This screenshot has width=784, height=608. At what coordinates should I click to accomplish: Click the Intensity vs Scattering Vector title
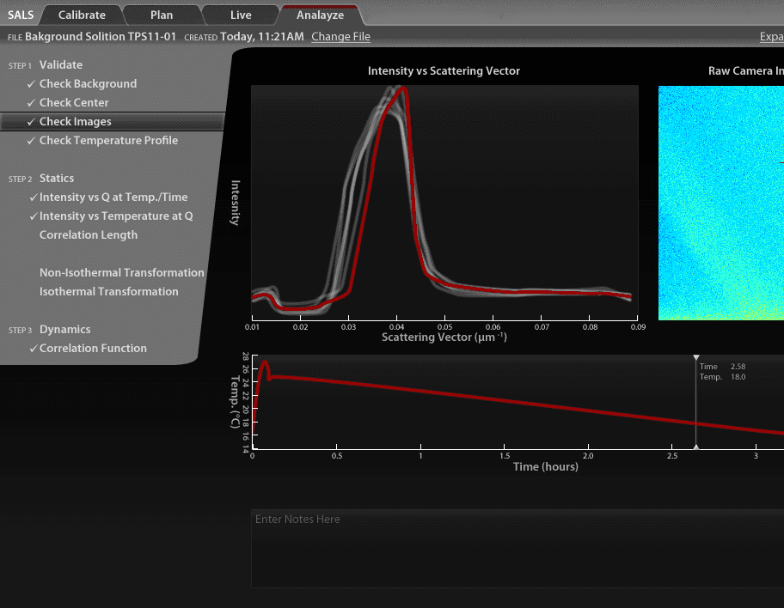444,71
